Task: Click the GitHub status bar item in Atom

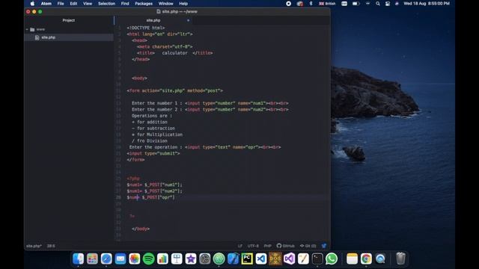Action: (286, 246)
